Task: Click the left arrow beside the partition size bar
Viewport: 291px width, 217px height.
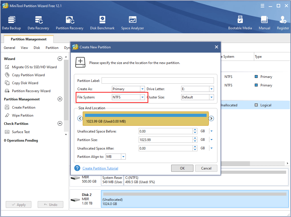Action: 80,118
